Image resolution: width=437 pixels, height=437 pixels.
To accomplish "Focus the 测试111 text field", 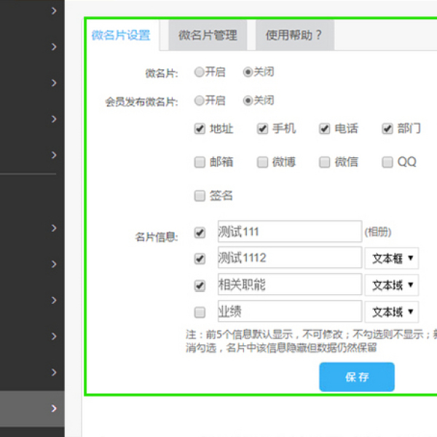I will tap(289, 232).
